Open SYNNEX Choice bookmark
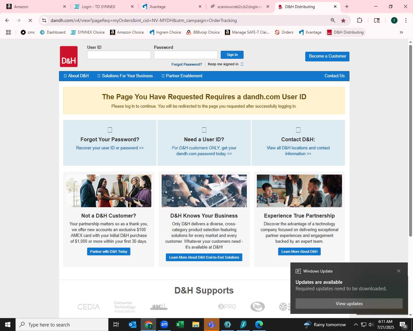Image resolution: width=413 pixels, height=331 pixels. tap(88, 32)
